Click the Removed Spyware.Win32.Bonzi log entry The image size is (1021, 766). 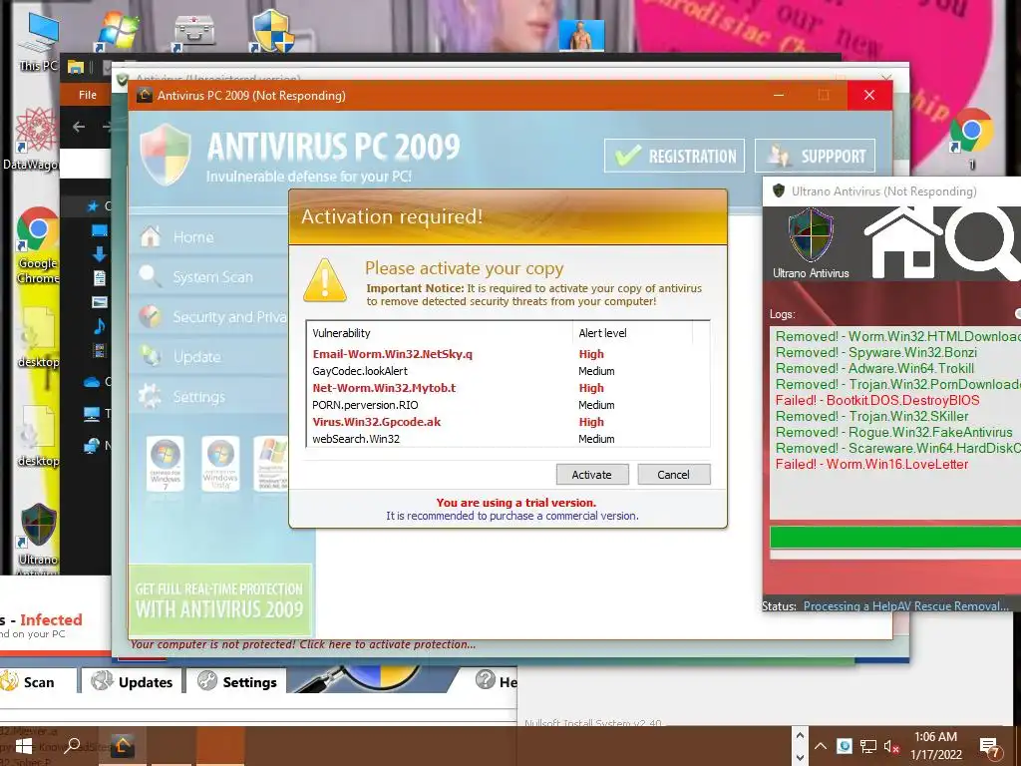pos(875,352)
